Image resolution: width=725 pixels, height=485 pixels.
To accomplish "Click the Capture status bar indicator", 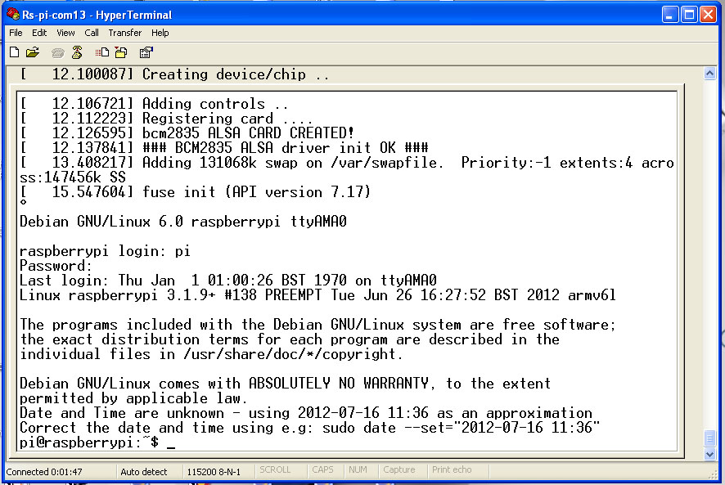I will pos(399,470).
